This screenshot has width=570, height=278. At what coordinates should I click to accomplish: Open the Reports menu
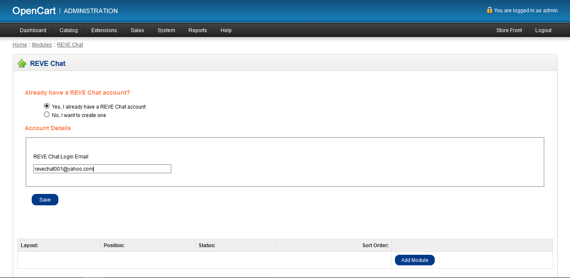coord(198,30)
